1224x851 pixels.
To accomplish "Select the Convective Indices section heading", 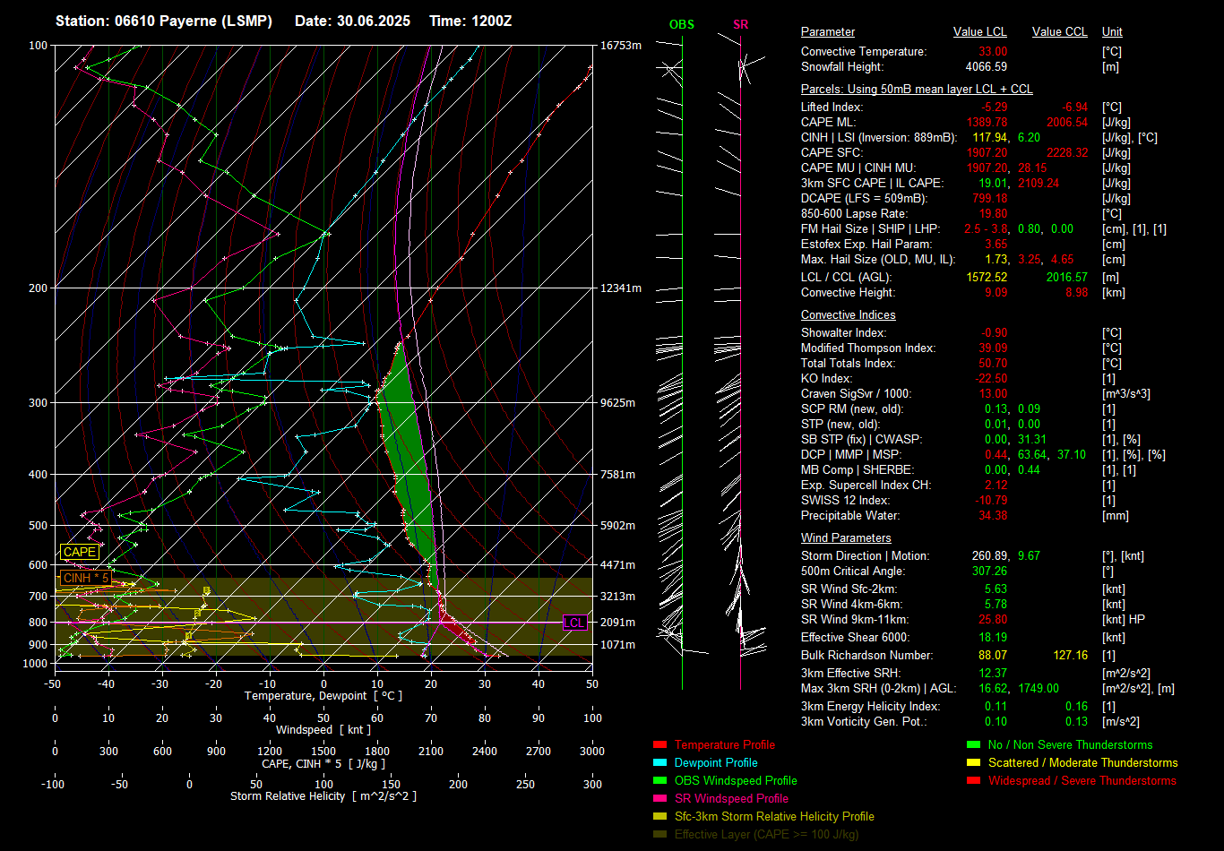I will click(x=848, y=315).
